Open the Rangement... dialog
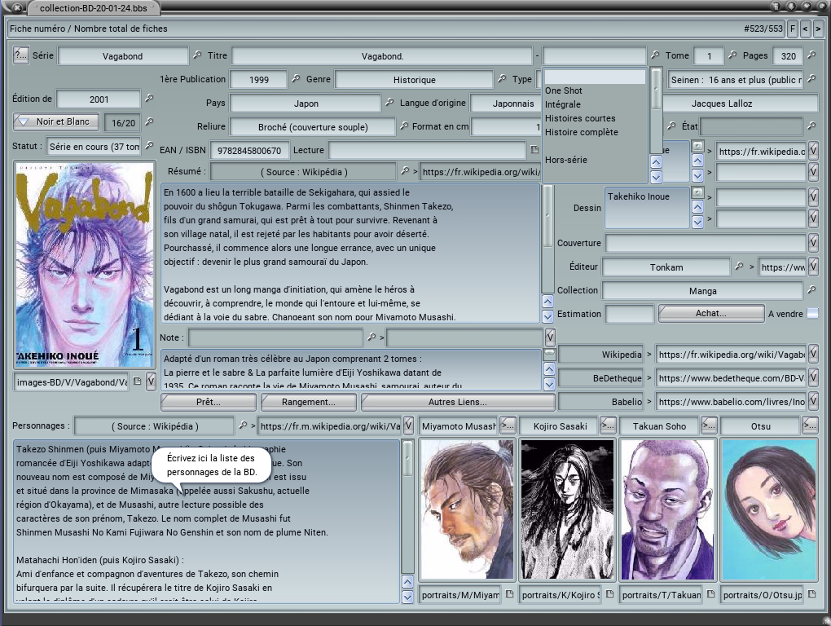The image size is (831, 626). pos(309,402)
